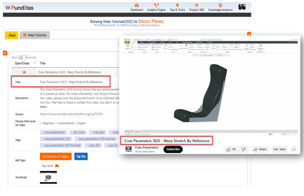Sort the table by the Open/Close column header
The image size is (304, 196).
click(22, 63)
